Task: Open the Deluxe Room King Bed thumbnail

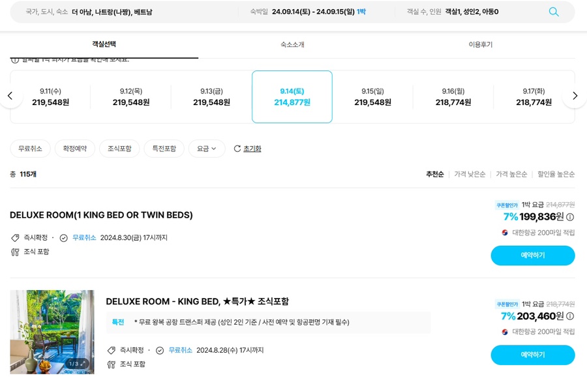Action: click(52, 332)
